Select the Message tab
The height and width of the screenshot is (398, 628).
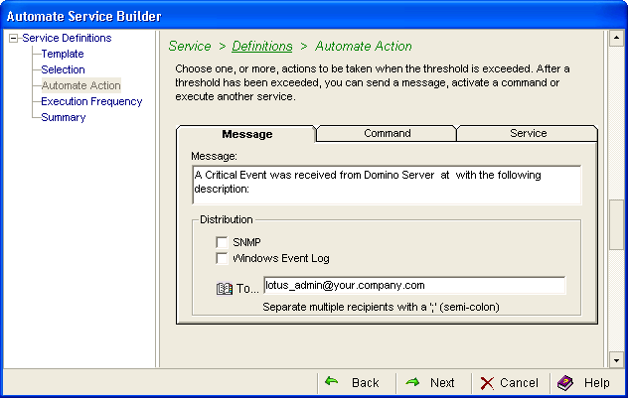click(246, 134)
